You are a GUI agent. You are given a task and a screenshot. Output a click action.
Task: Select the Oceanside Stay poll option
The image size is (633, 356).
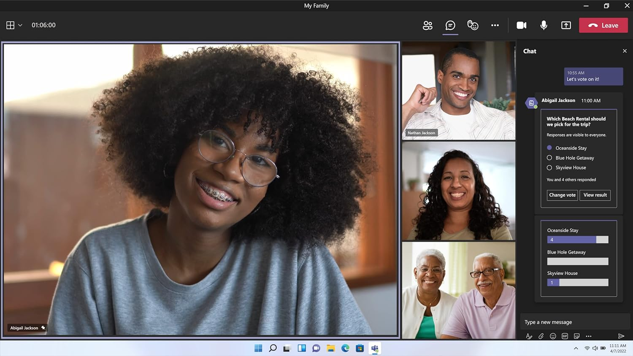coord(549,148)
